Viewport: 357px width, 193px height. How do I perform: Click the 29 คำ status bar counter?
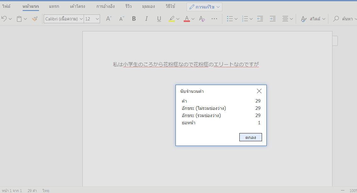(x=32, y=190)
